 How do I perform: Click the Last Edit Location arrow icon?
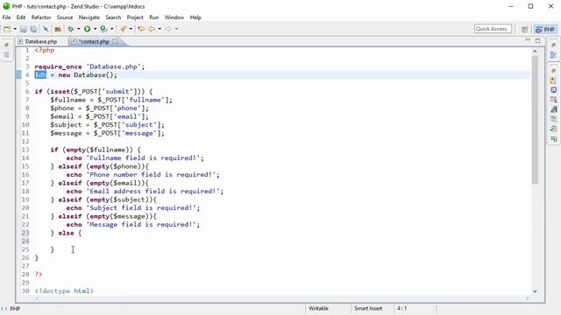141,29
